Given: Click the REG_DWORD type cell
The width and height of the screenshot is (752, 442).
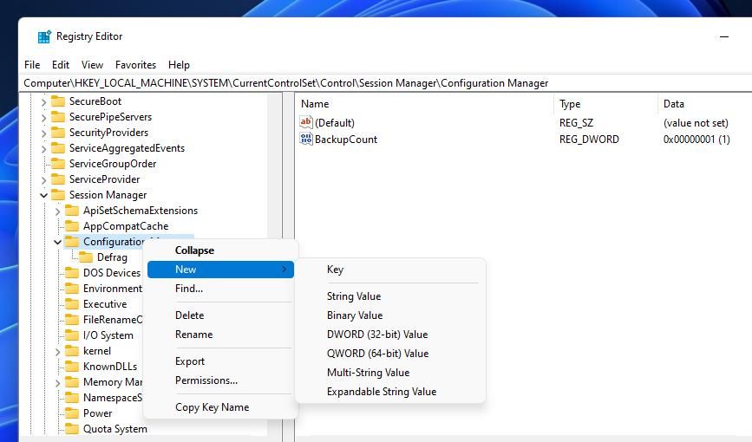Looking at the screenshot, I should tap(589, 140).
